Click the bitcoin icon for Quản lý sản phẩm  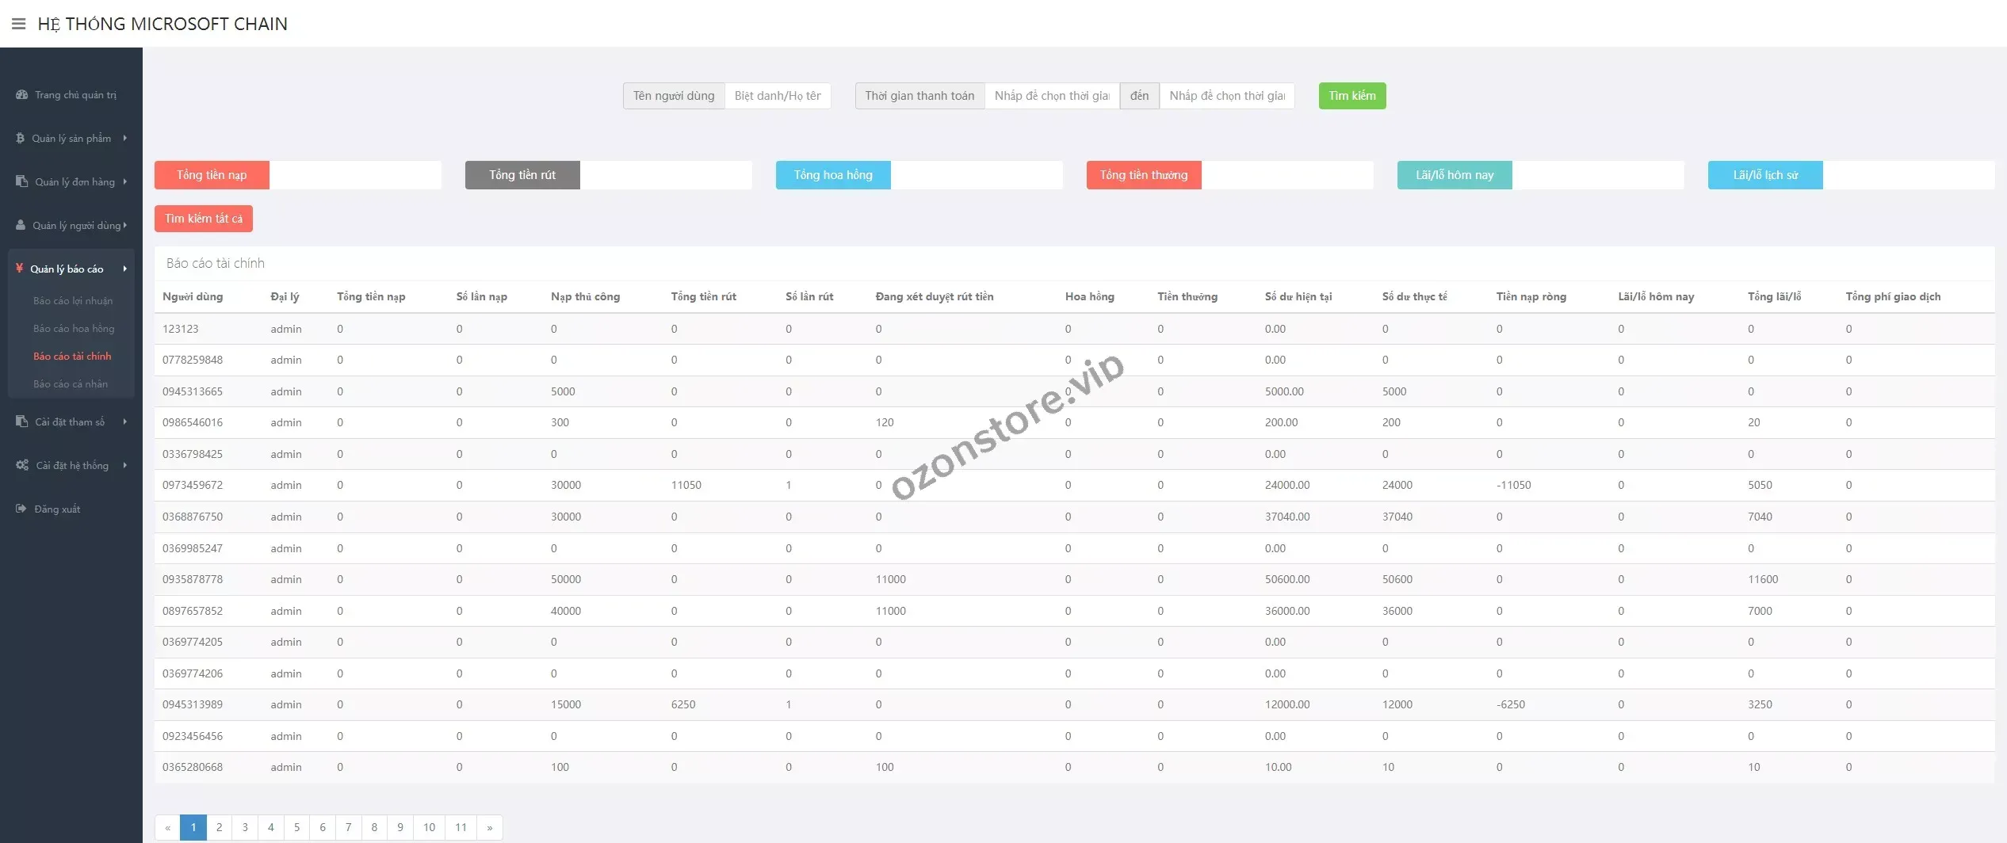(21, 139)
